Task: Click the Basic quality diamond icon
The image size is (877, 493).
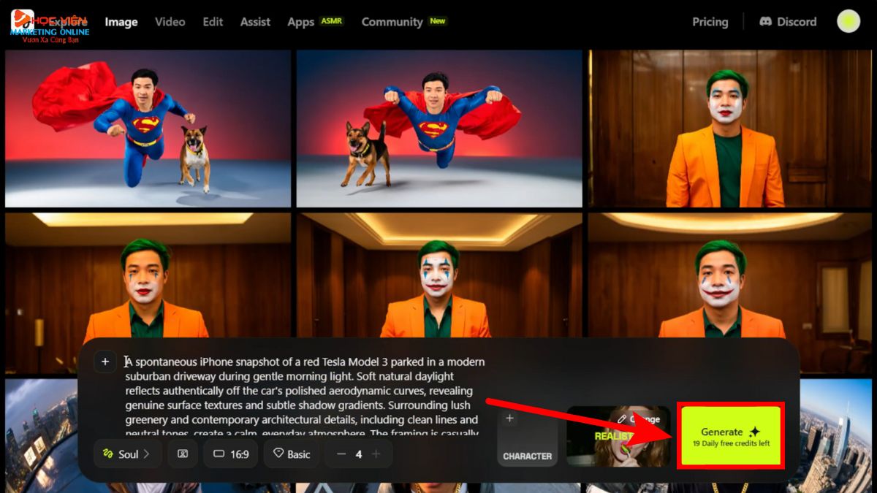Action: click(278, 454)
